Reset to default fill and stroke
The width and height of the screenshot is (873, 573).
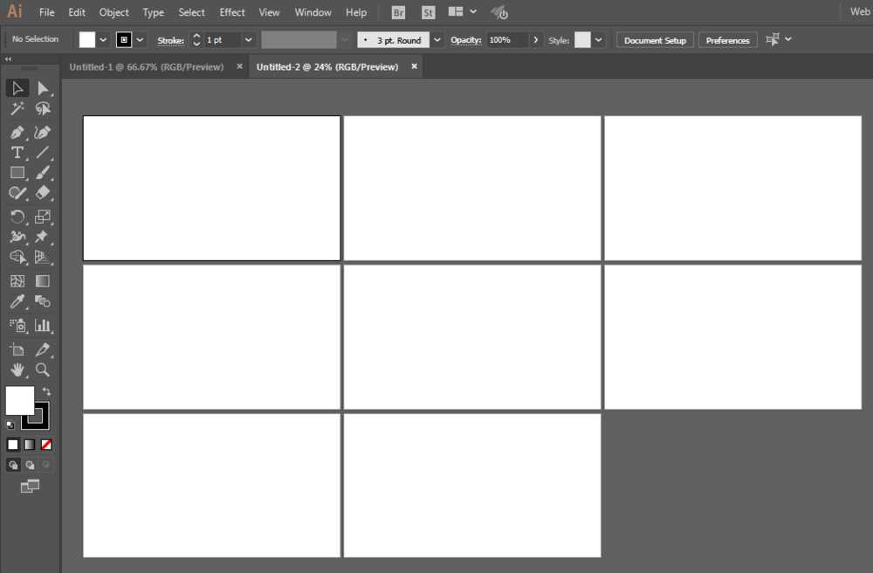[10, 425]
